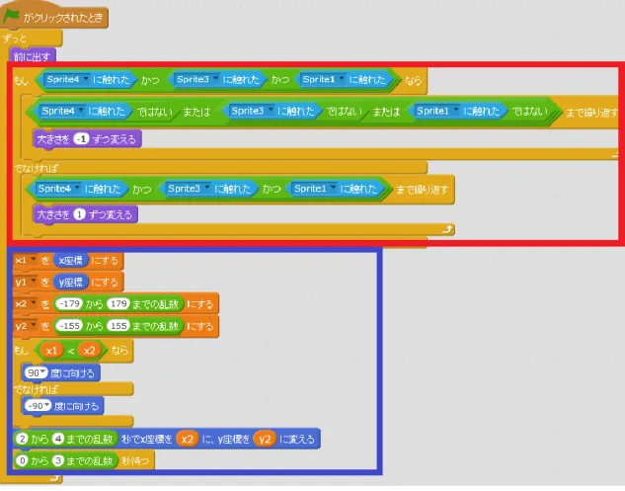Edit the -1 size change value

tap(82, 139)
